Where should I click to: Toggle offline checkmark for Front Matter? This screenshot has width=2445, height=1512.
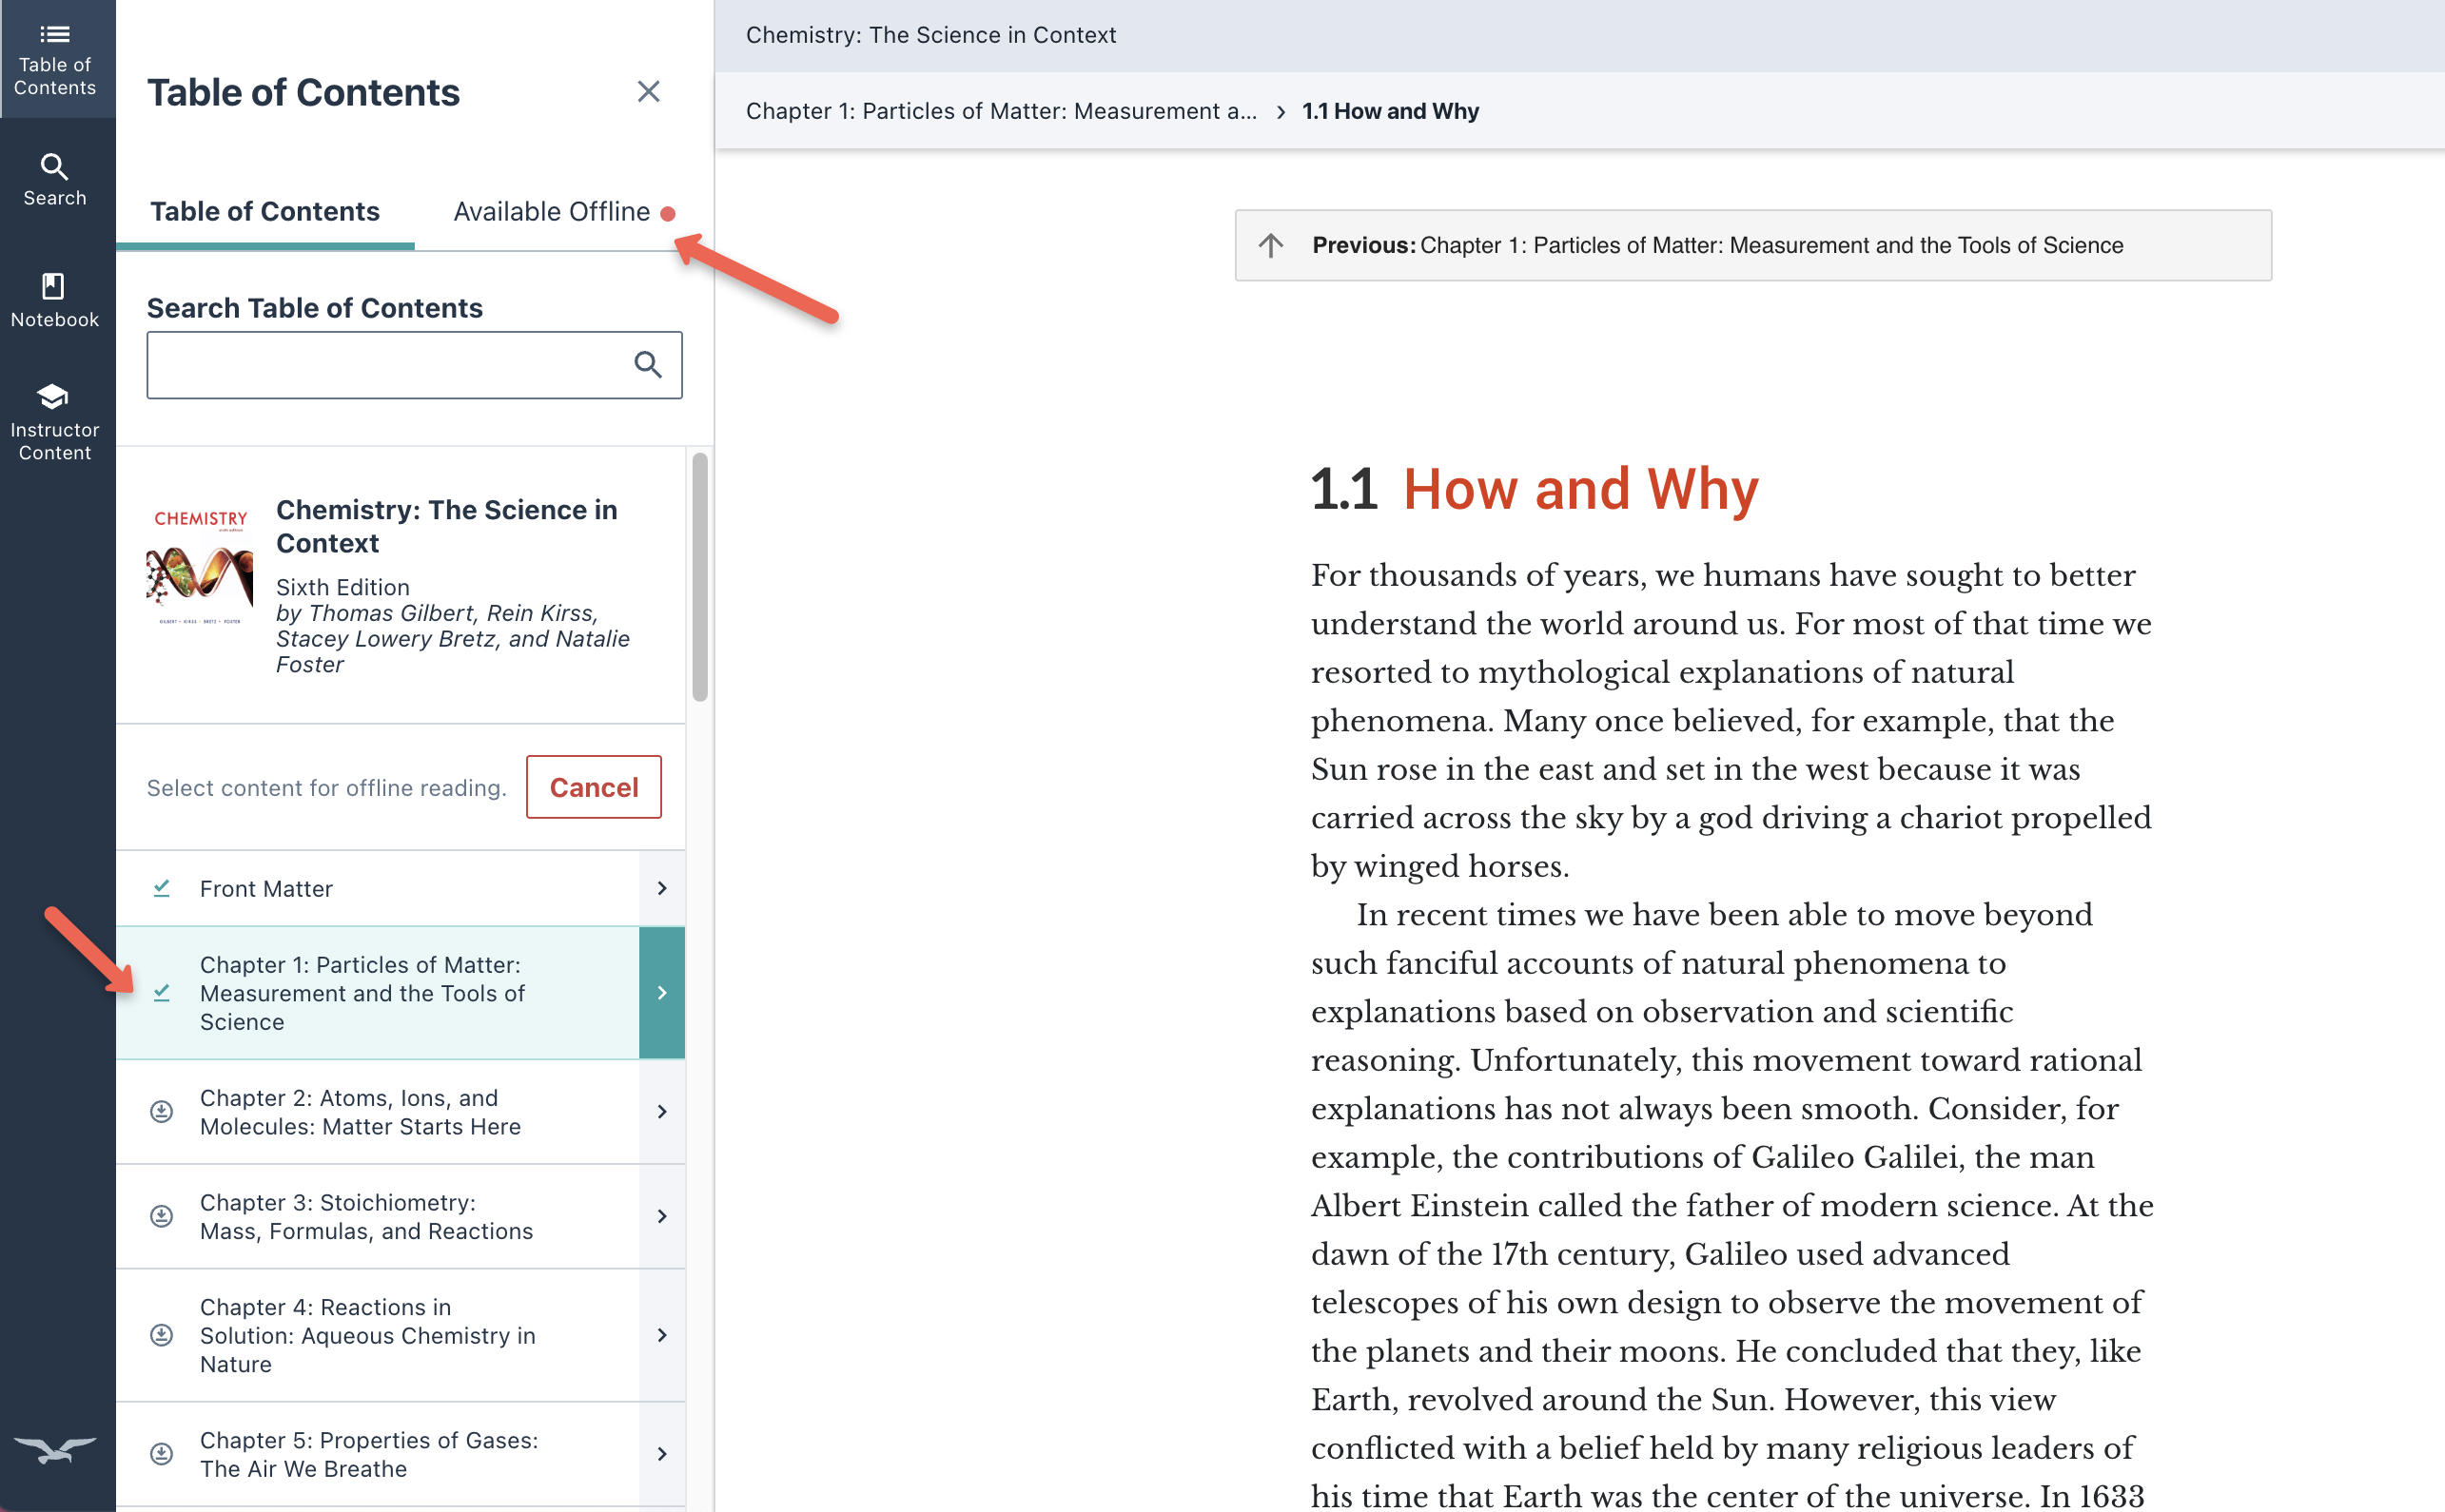coord(161,888)
